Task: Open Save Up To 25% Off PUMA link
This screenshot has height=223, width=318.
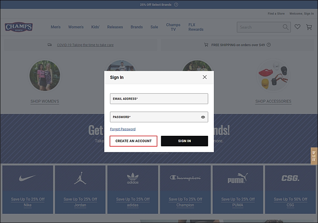Action: point(238,202)
